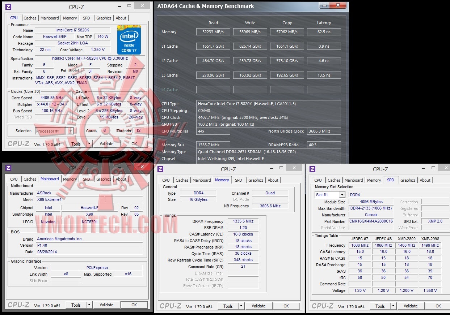Click the Memory Latency result 62.5 ns
Viewport: 450px width, 315px height.
click(324, 32)
